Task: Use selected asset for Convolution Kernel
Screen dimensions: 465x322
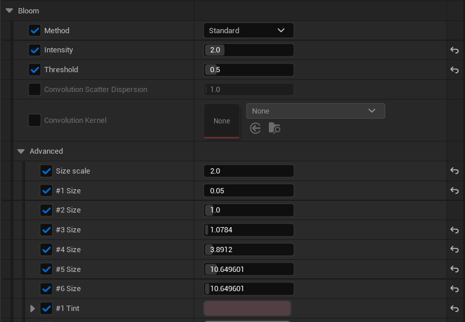Action: click(x=255, y=128)
